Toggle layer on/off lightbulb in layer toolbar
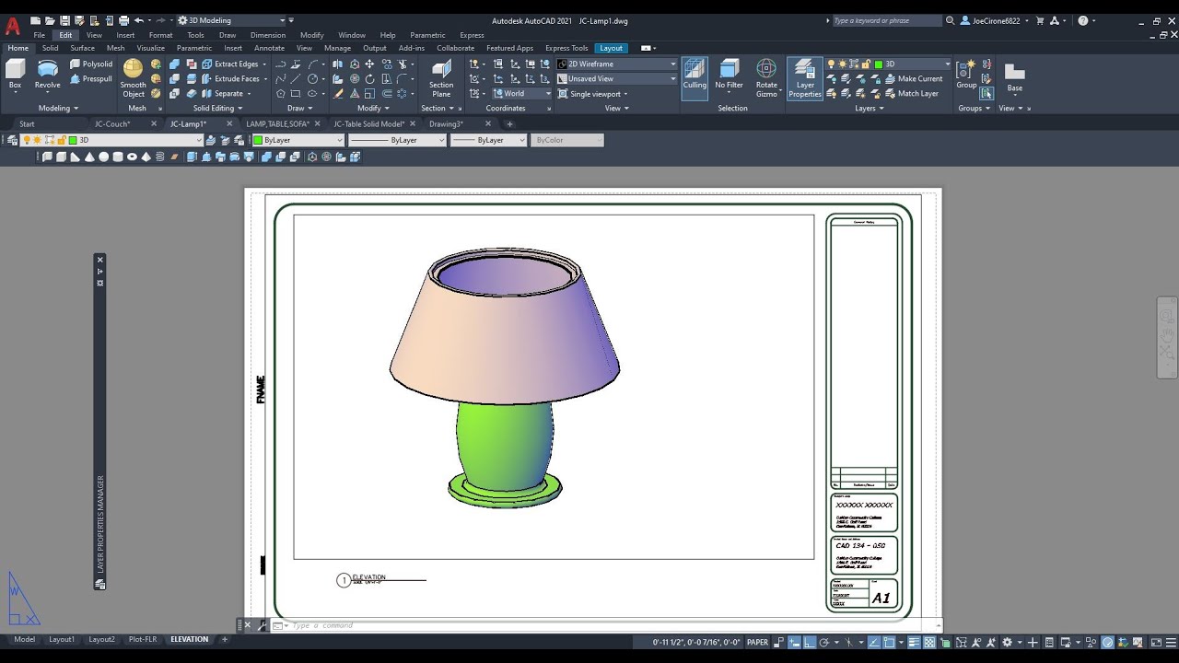The height and width of the screenshot is (663, 1179). click(27, 140)
